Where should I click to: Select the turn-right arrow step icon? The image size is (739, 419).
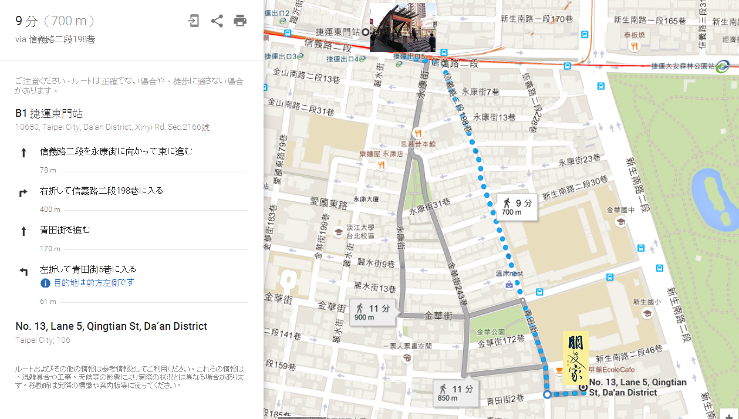click(23, 192)
